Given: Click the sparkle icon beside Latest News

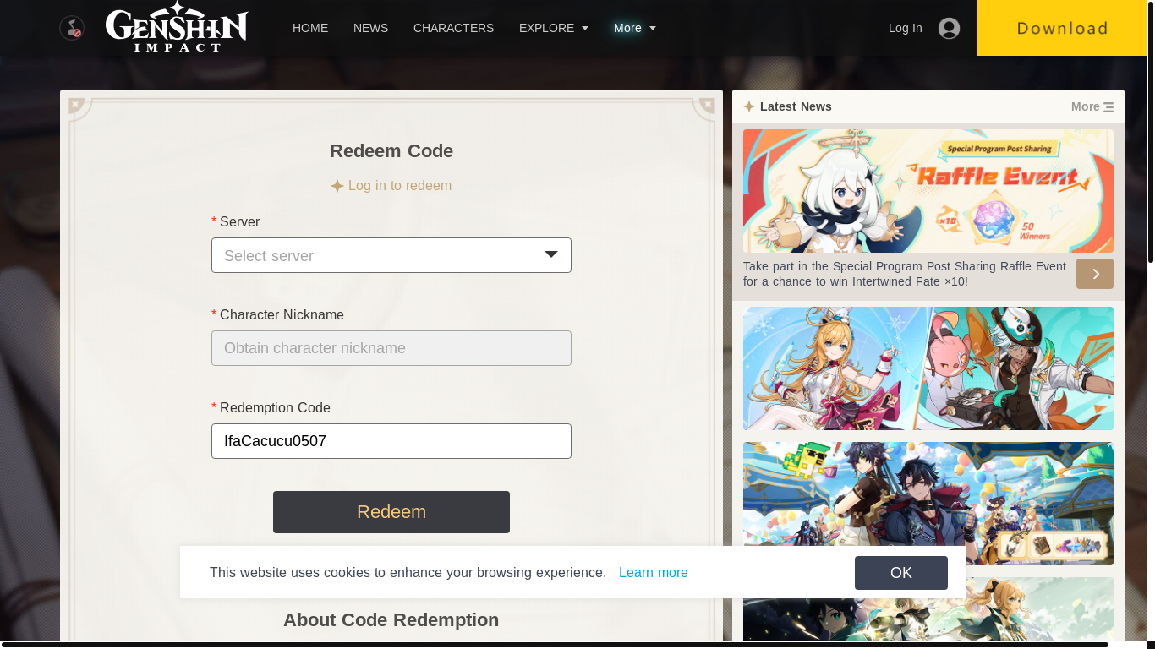Looking at the screenshot, I should click(x=749, y=106).
